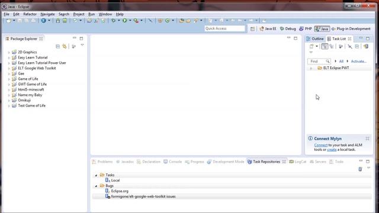
Task: Select the Local task repository
Action: tap(115, 180)
